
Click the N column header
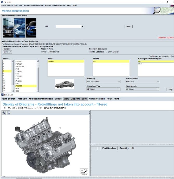(133, 148)
